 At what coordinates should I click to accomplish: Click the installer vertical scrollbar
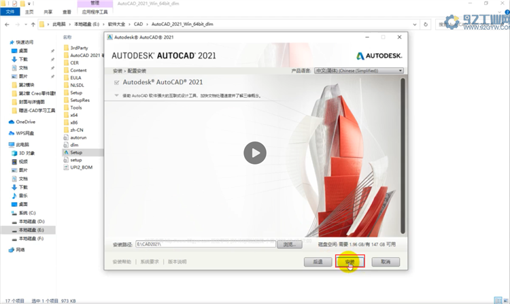(403, 156)
